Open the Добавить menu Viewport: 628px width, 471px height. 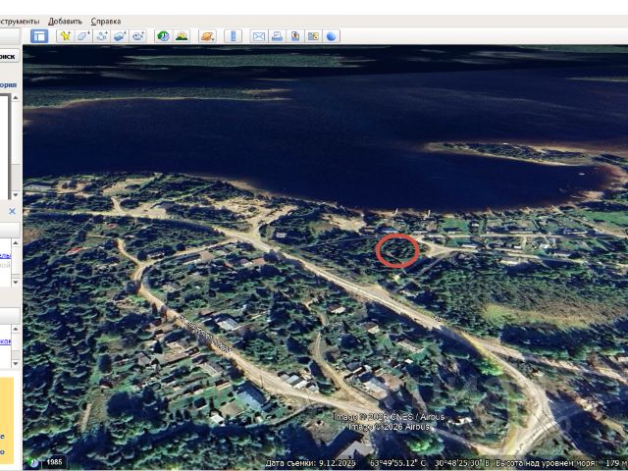click(65, 22)
